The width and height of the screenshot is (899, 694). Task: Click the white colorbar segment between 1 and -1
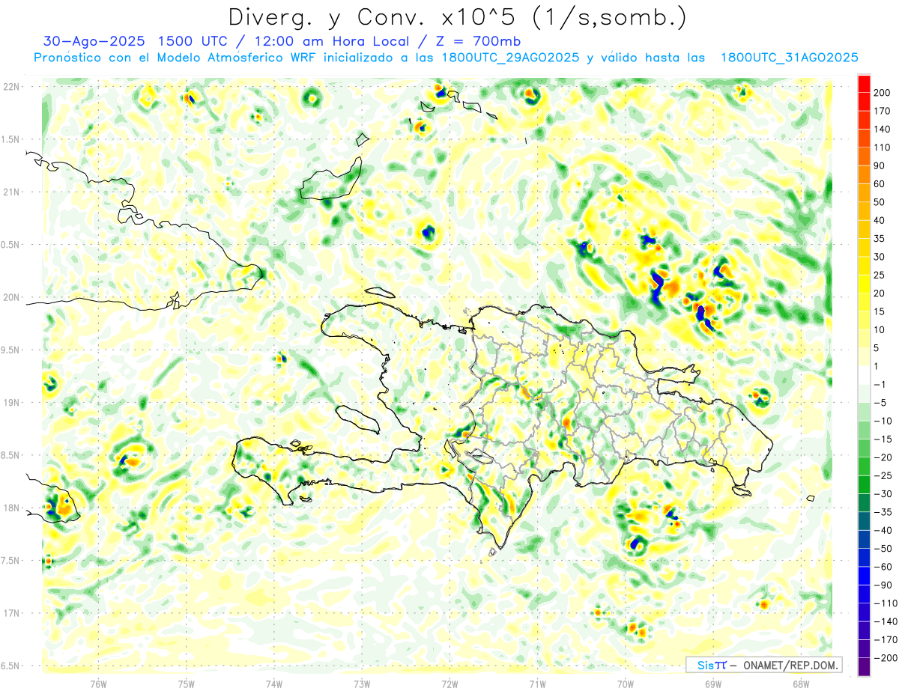coord(864,375)
